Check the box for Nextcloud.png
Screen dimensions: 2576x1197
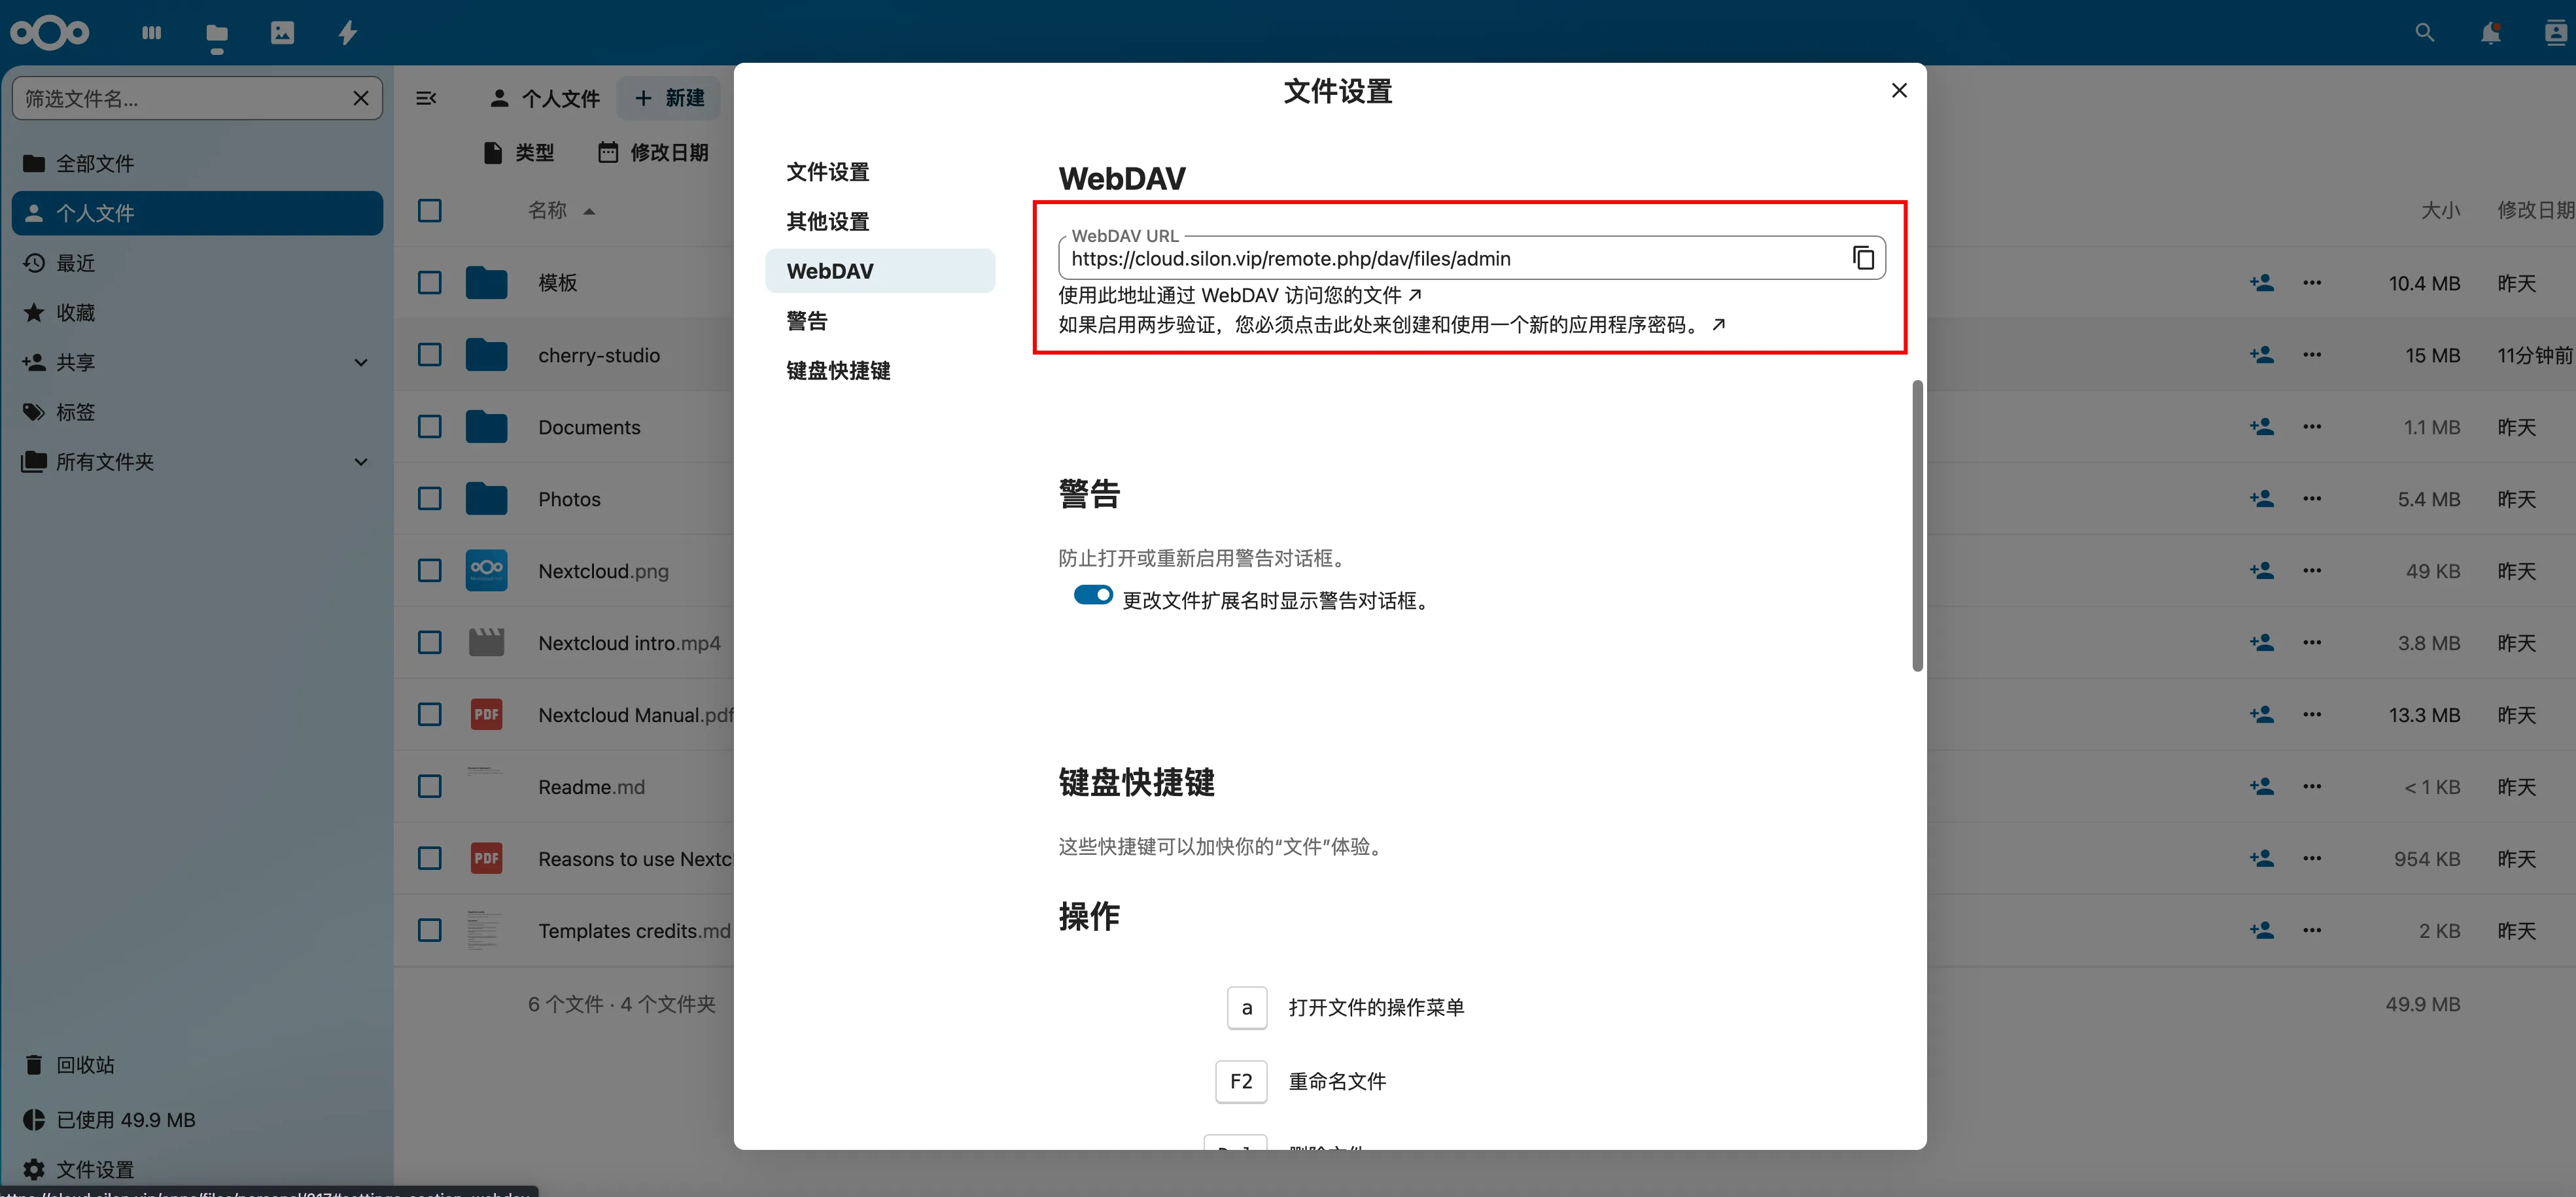point(430,571)
